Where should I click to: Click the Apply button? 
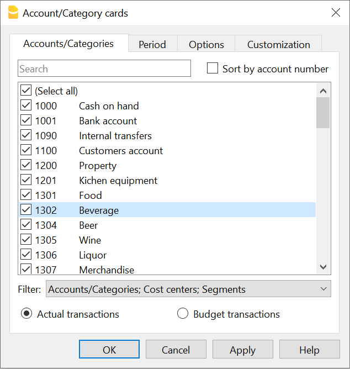coord(242,350)
